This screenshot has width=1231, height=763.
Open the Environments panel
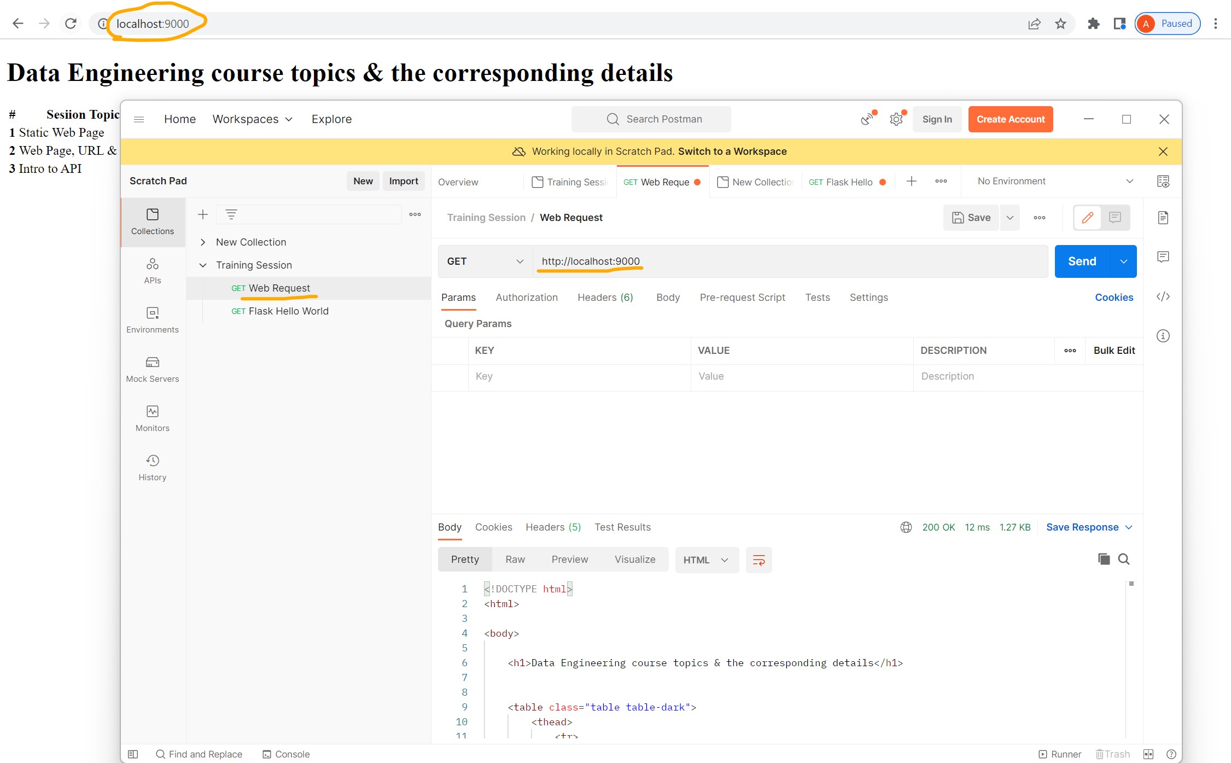pyautogui.click(x=152, y=319)
